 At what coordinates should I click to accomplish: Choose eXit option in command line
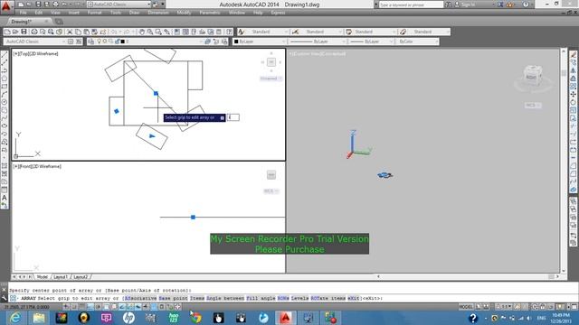click(x=355, y=298)
